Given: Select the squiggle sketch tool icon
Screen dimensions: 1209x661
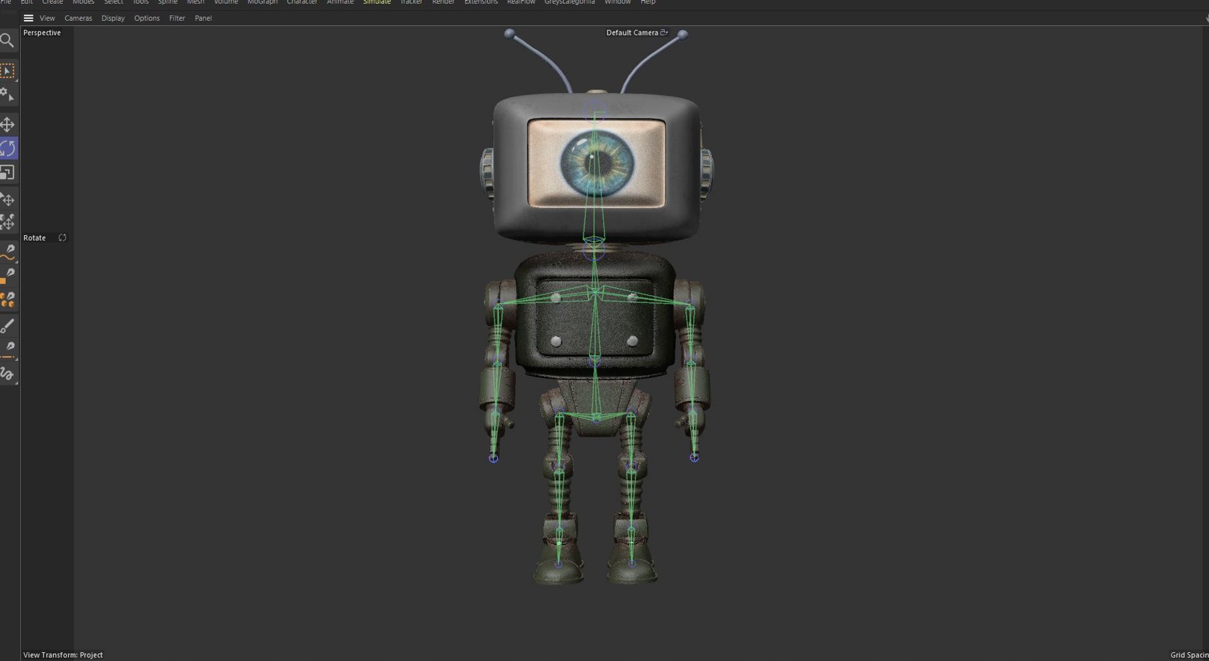Looking at the screenshot, I should [8, 374].
